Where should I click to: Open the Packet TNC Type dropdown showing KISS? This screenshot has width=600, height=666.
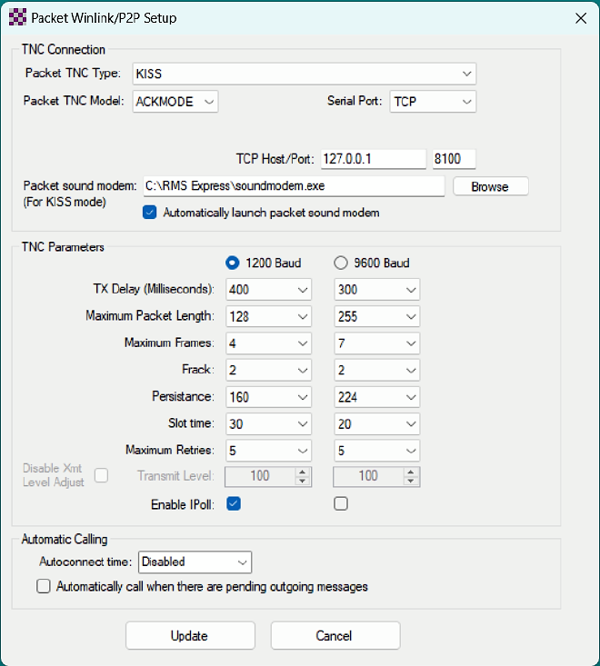[305, 74]
